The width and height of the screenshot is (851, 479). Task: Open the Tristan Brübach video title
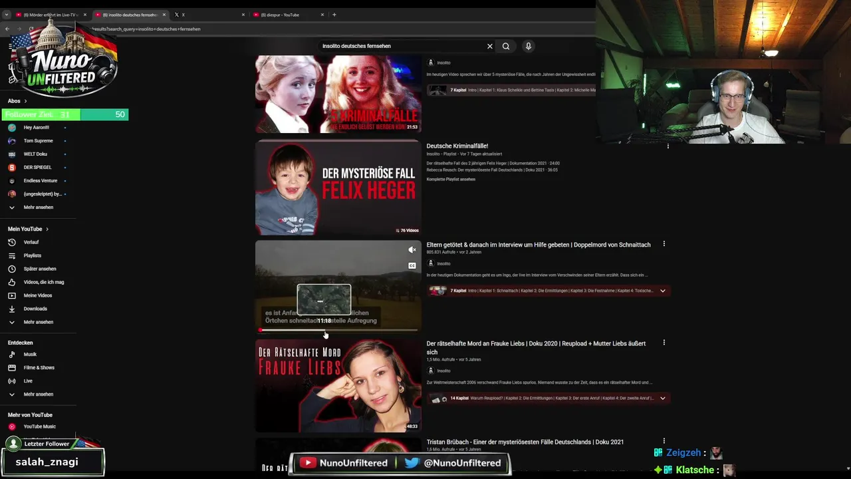[x=525, y=442]
